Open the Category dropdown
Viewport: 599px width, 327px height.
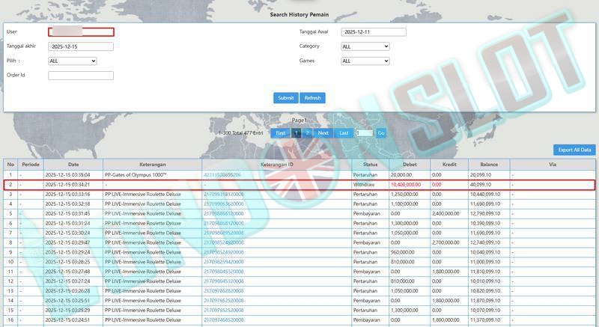365,46
